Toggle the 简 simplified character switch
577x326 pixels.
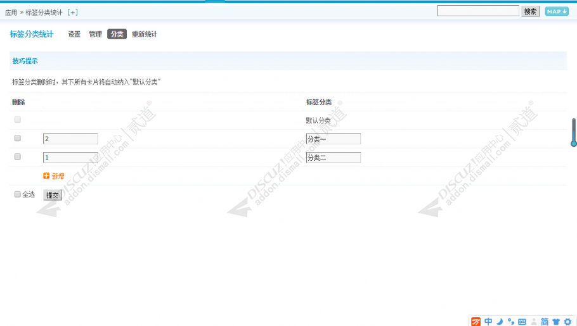pyautogui.click(x=545, y=322)
